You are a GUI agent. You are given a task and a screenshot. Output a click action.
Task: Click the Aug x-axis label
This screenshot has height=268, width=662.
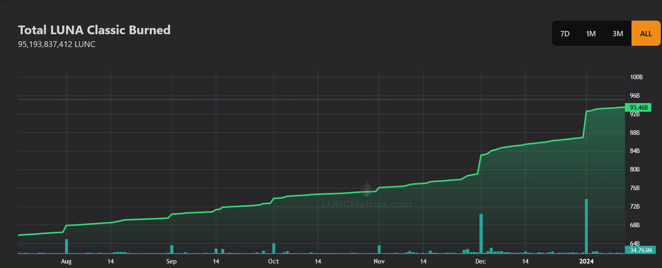(x=66, y=261)
